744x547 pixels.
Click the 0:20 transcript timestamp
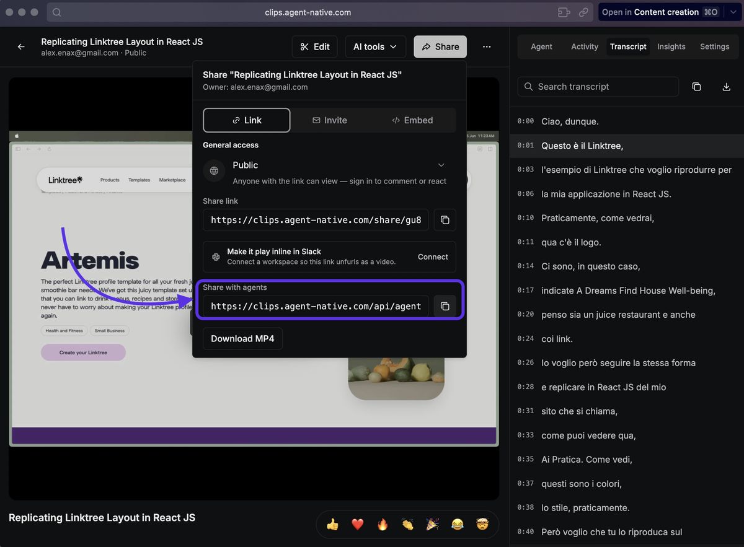[525, 315]
